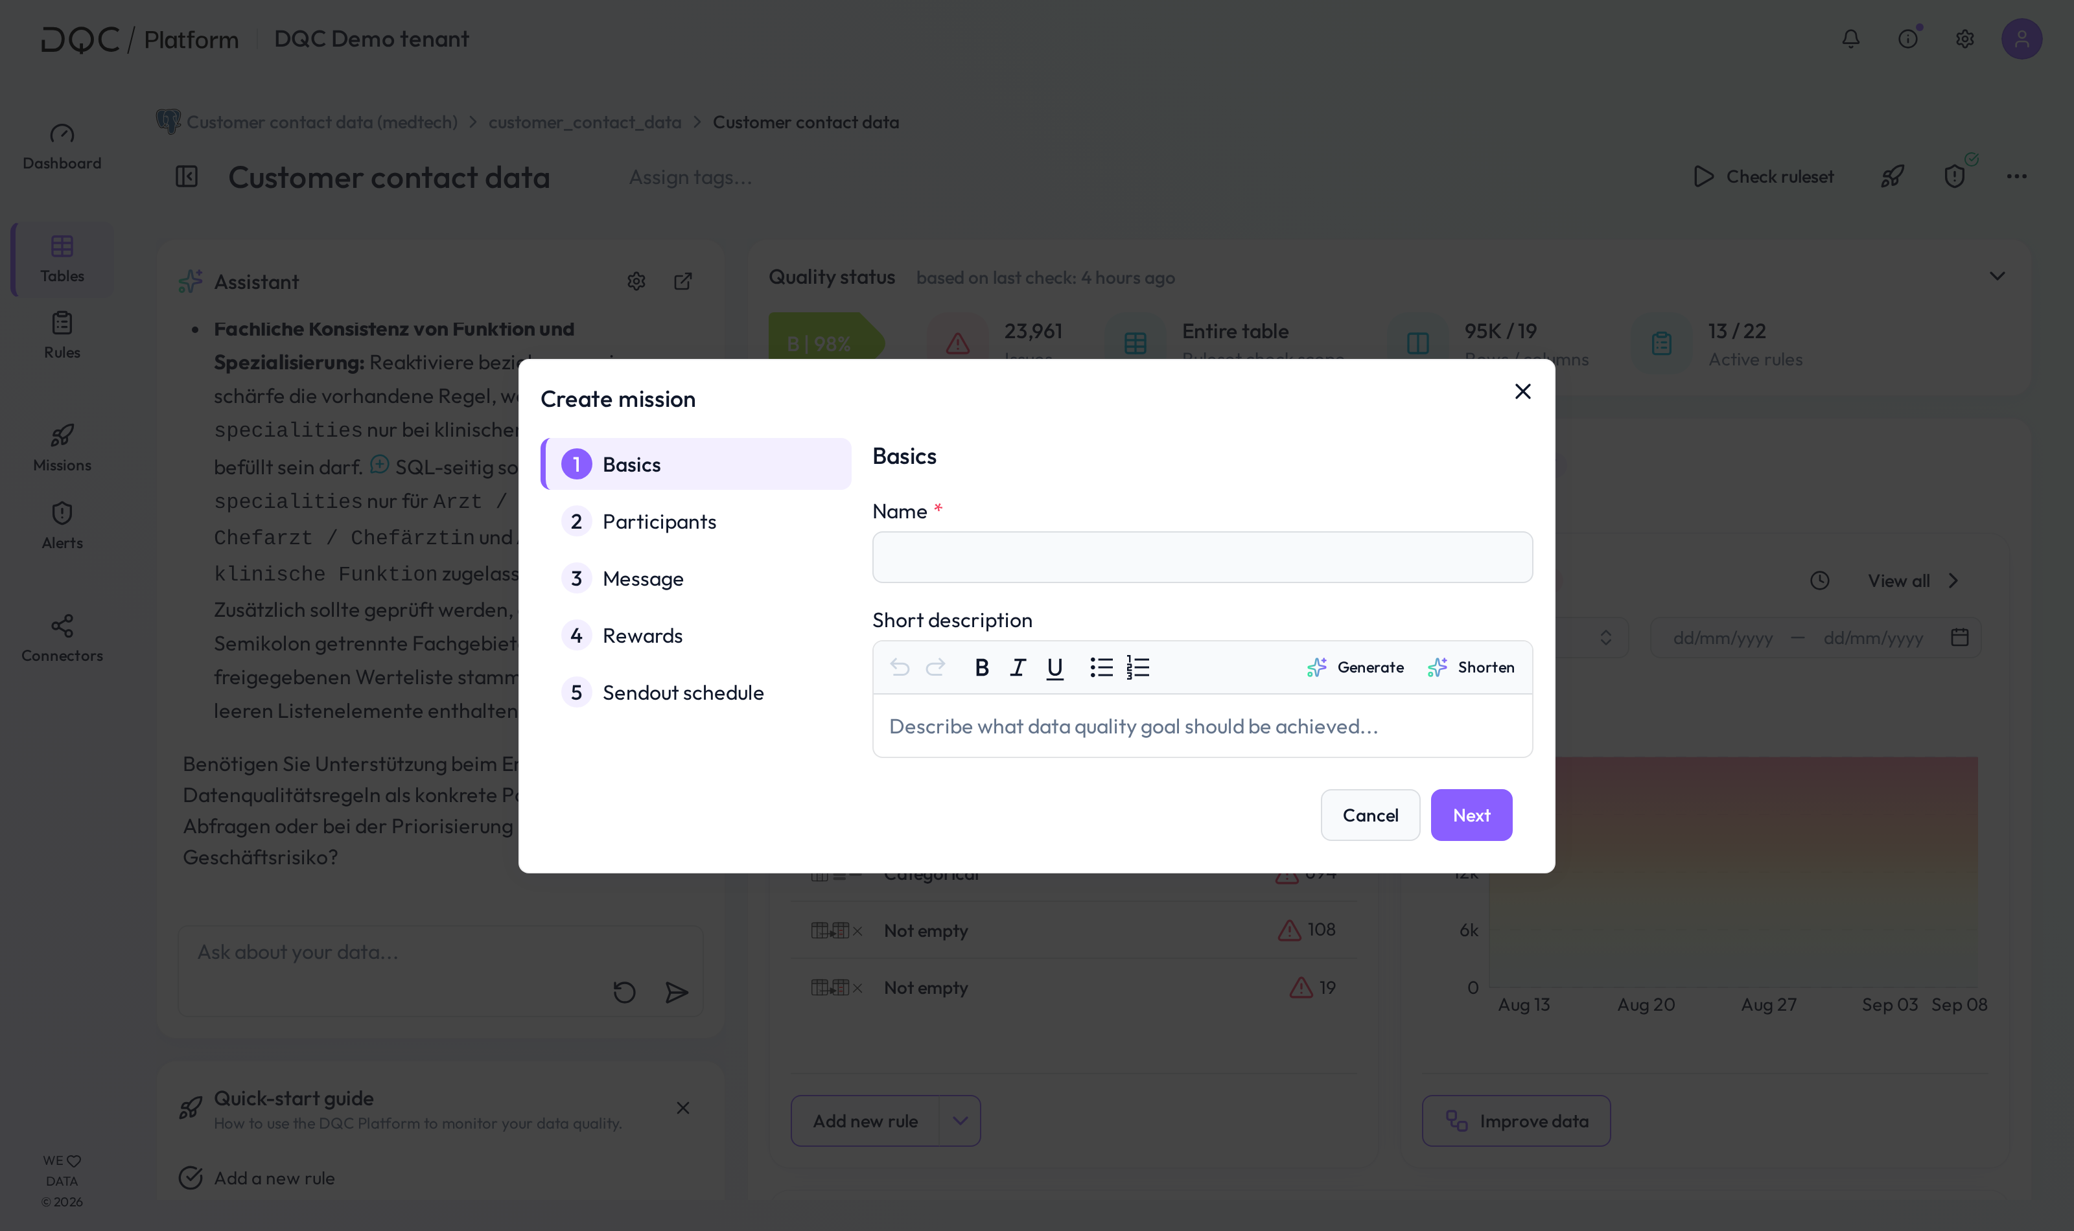The image size is (2074, 1231).
Task: Click the Shorten AI description button
Action: 1471,668
